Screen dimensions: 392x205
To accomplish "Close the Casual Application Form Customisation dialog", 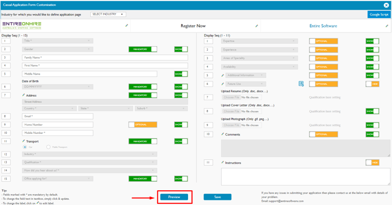I will (386, 5).
